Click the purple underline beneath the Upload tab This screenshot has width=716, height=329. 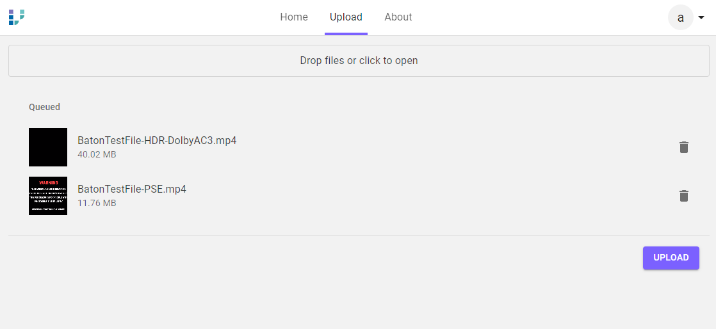tap(346, 33)
